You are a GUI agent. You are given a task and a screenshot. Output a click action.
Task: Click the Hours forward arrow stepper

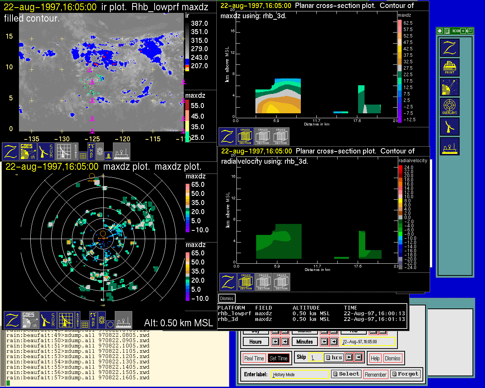click(x=285, y=341)
